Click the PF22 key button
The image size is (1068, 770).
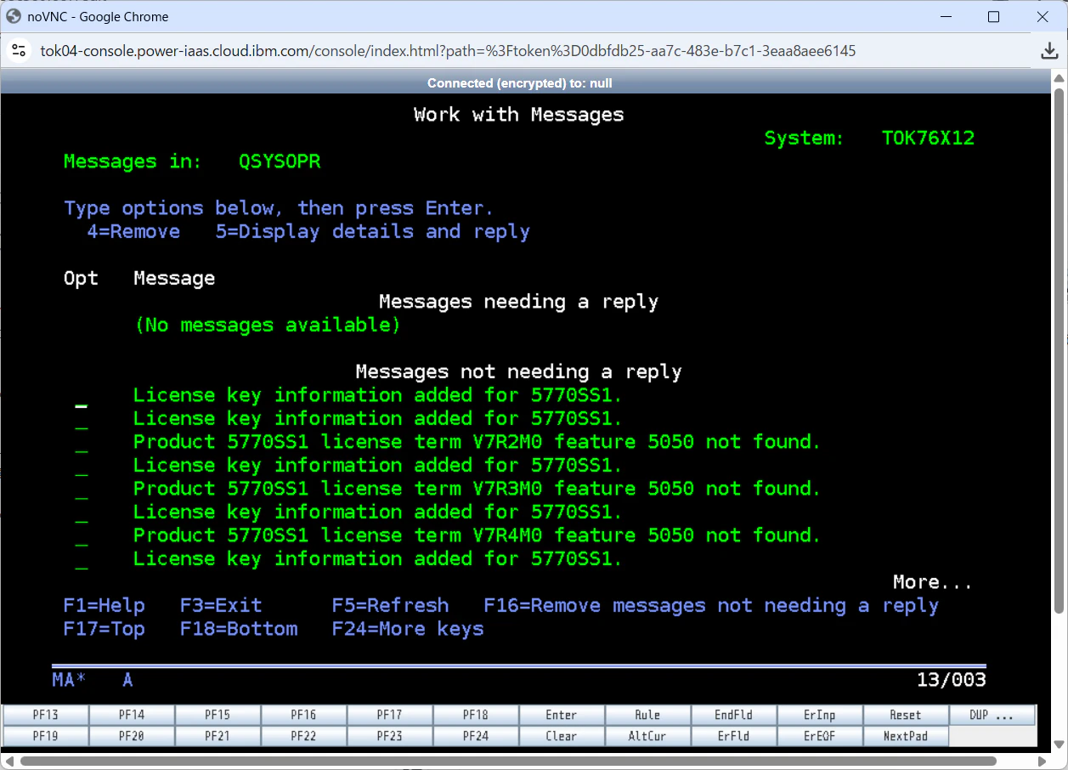pos(303,736)
